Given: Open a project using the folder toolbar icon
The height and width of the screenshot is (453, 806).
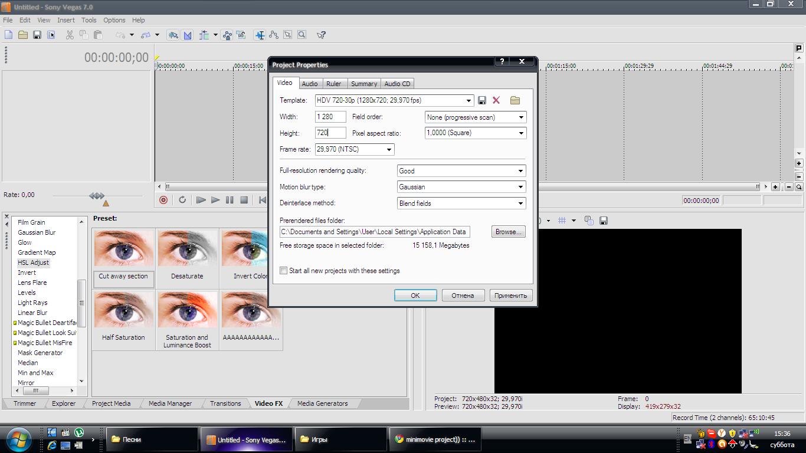Looking at the screenshot, I should click(x=23, y=35).
